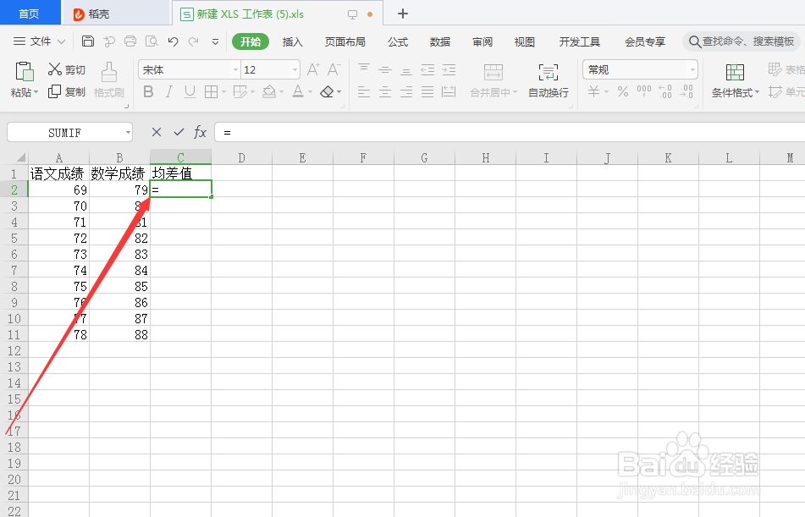Expand the Name Box SUMIF dropdown
805x517 pixels.
click(x=128, y=133)
